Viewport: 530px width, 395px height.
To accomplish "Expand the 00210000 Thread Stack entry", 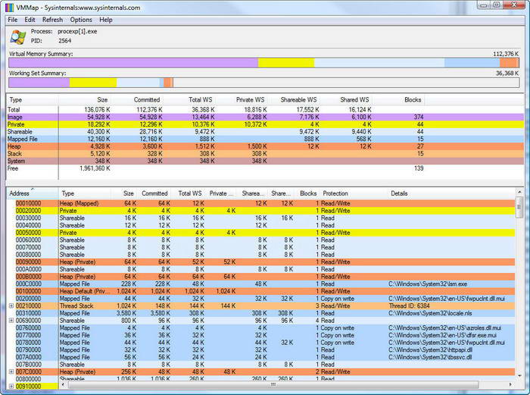I will (x=11, y=306).
